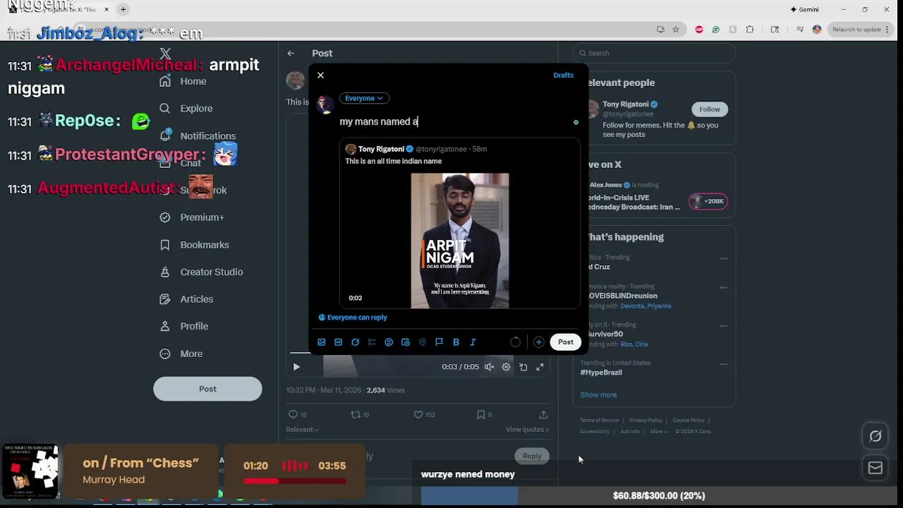Open the media controls icon in Chrome
The height and width of the screenshot is (508, 903).
pyautogui.click(x=800, y=30)
